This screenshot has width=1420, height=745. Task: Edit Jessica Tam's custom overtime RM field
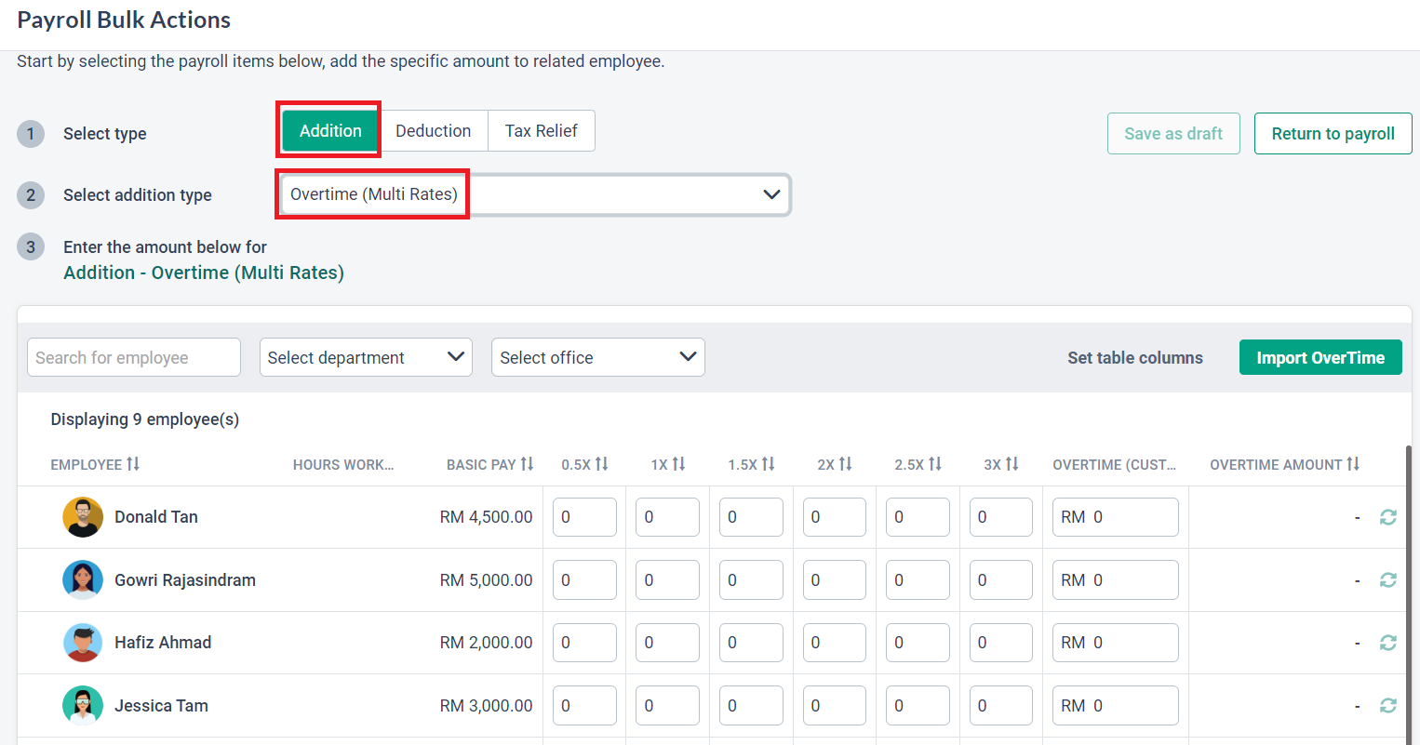tap(1116, 706)
